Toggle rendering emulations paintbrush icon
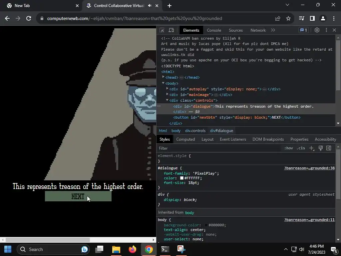341x256 pixels. [x=321, y=148]
